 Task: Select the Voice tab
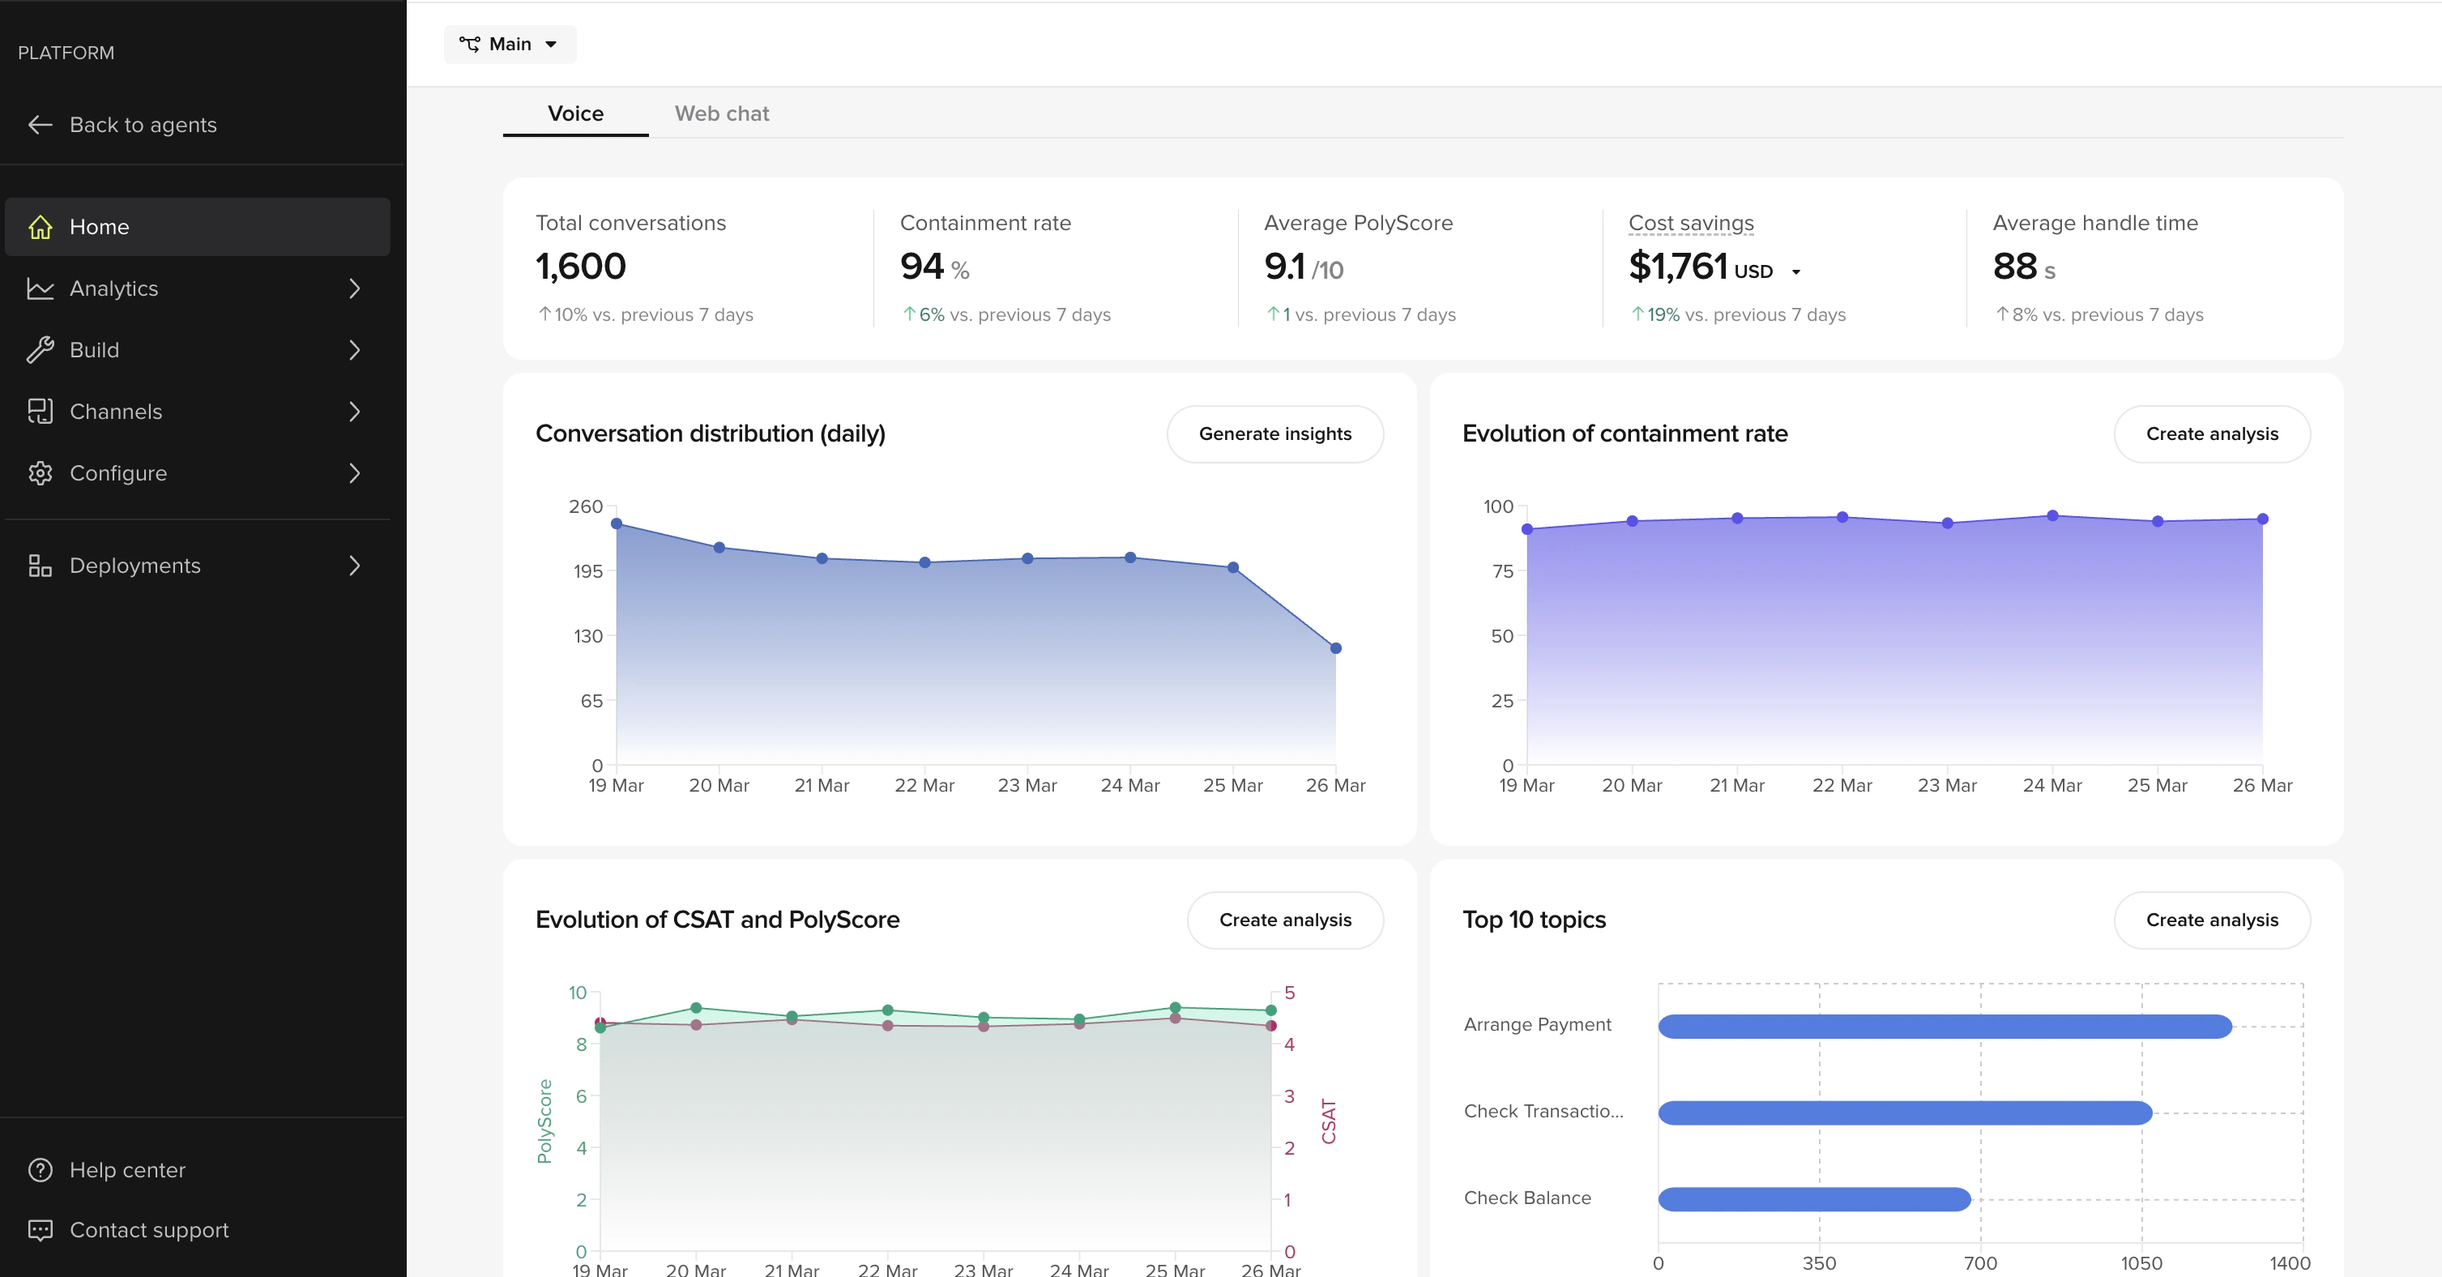point(574,113)
